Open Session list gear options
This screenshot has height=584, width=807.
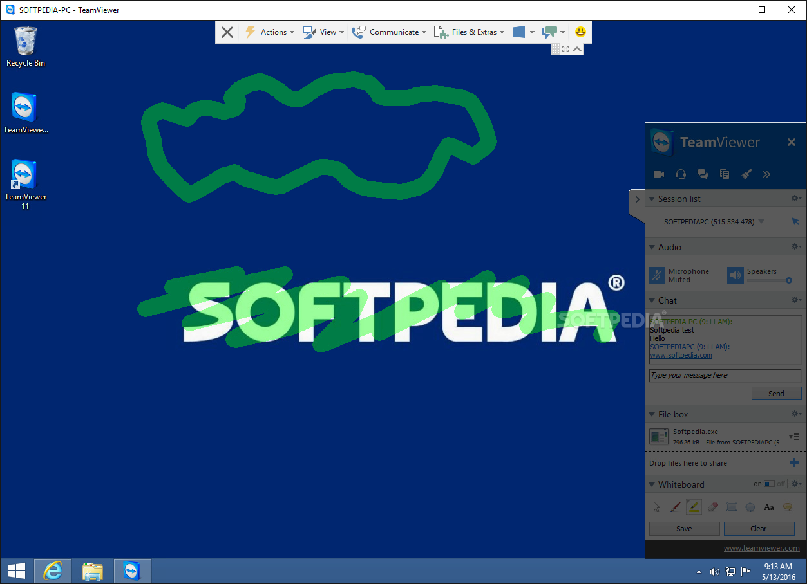pos(796,199)
